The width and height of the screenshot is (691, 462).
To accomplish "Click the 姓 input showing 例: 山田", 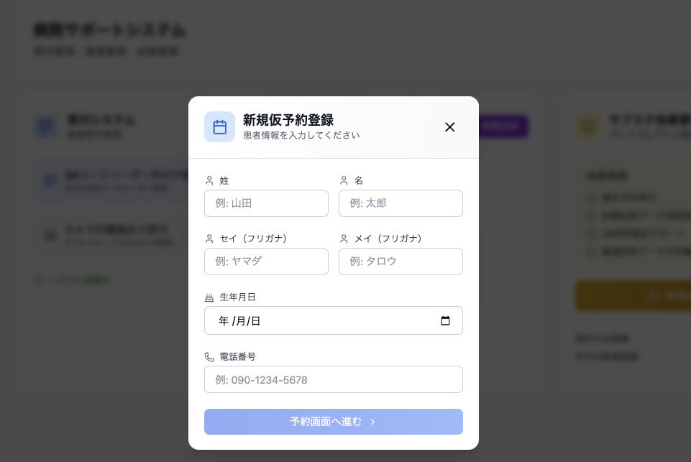I will (x=266, y=203).
